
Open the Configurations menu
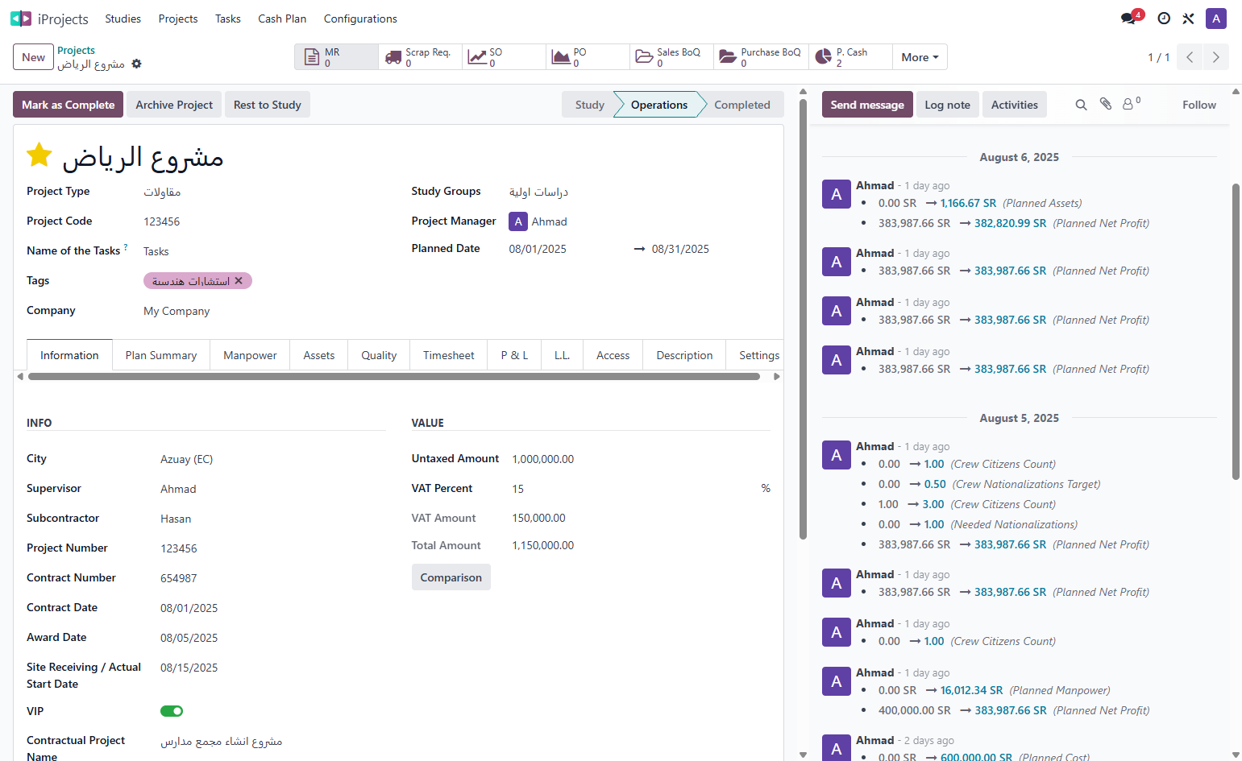360,19
